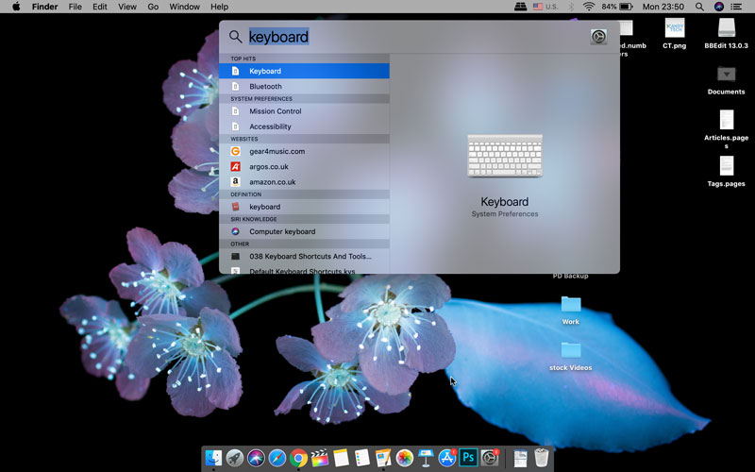The image size is (755, 472).
Task: Open the documents stack in the Dock
Action: (520, 458)
